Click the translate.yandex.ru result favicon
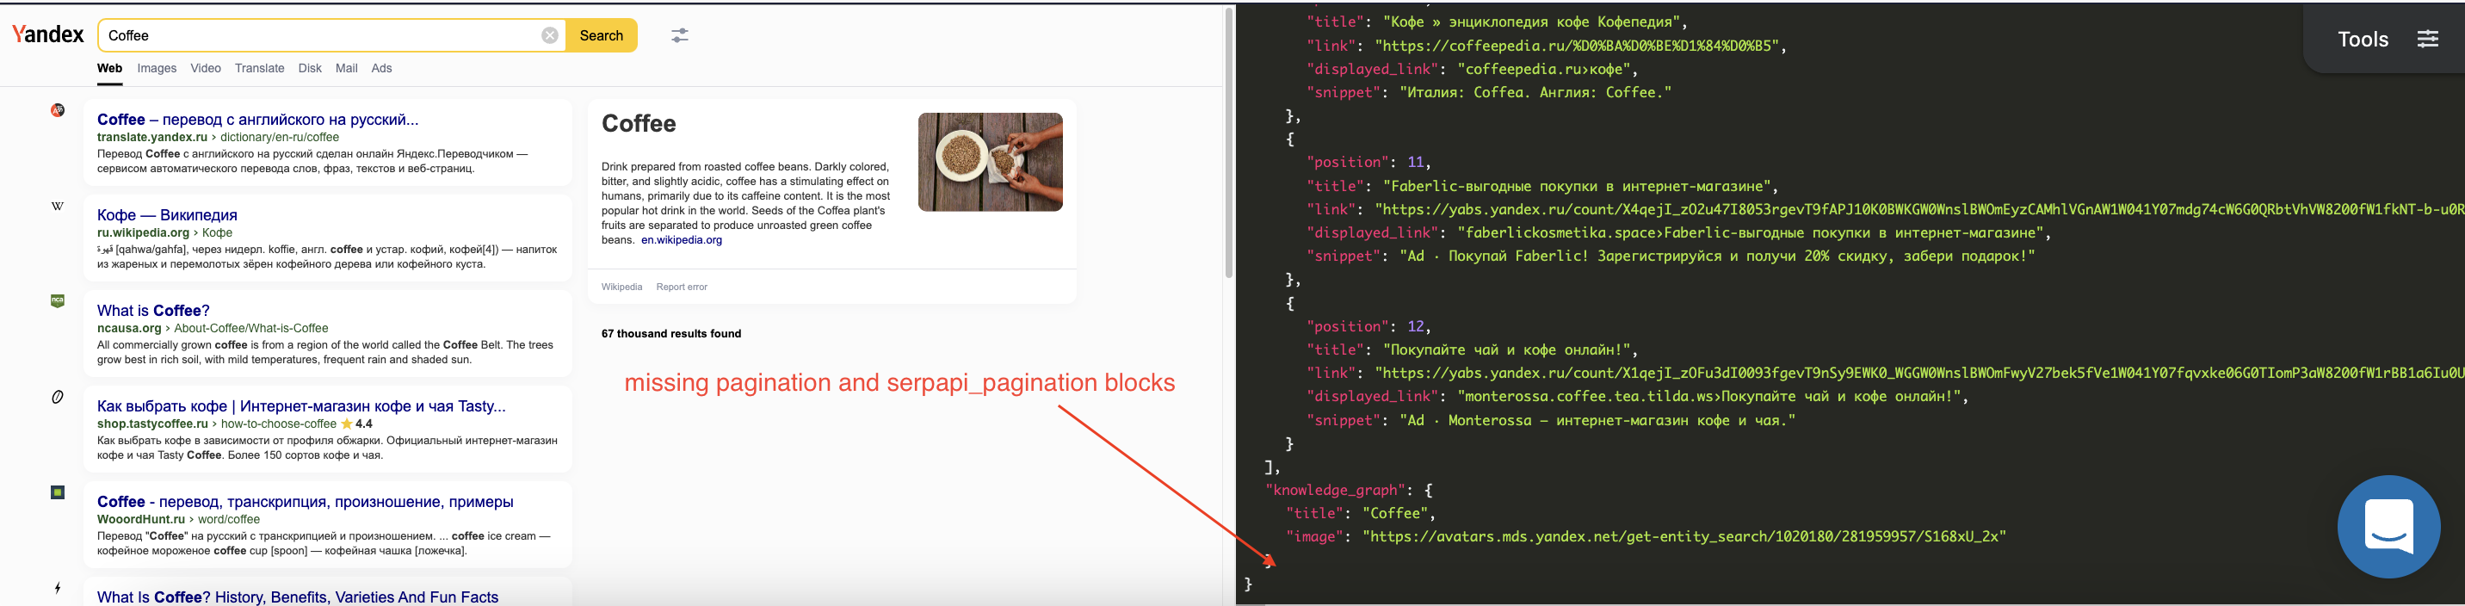 [x=58, y=110]
